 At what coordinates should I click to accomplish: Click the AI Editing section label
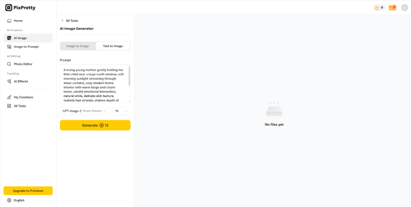13,56
